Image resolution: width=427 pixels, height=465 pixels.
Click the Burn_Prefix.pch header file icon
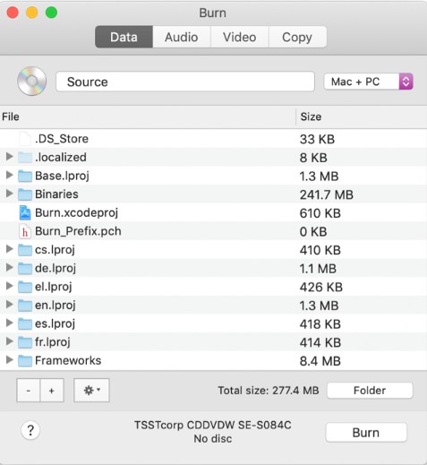tap(25, 231)
